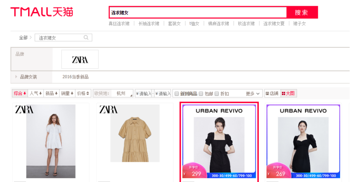Open the ZARA white dress product
Image resolution: width=350 pixels, height=182 pixels.
51,141
